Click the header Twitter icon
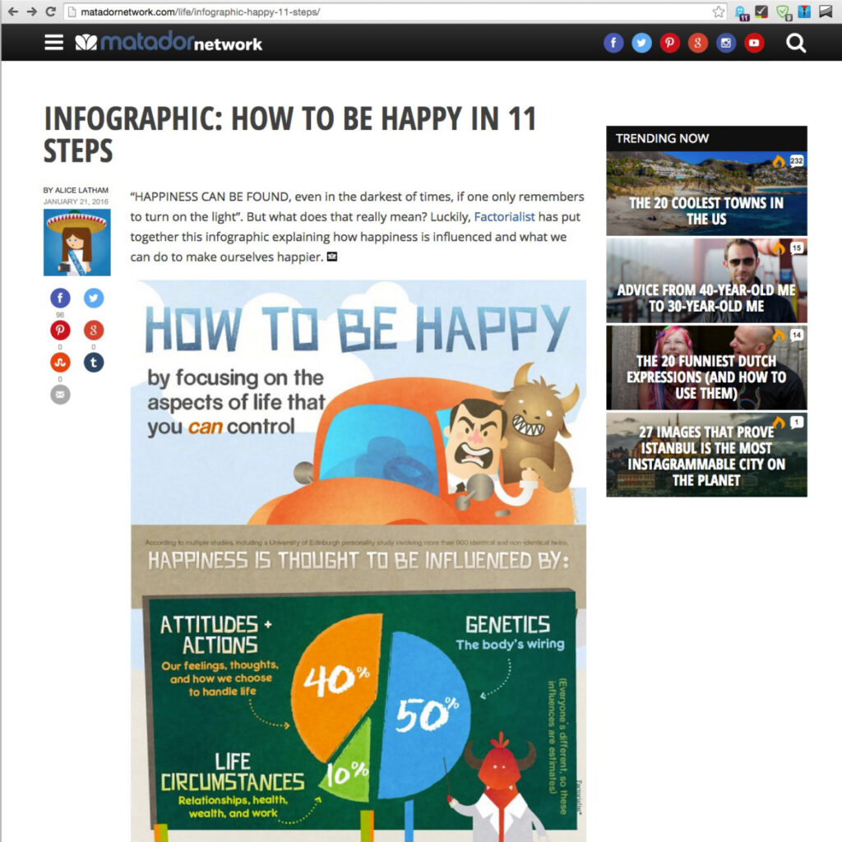Screen dimensions: 842x842 641,43
